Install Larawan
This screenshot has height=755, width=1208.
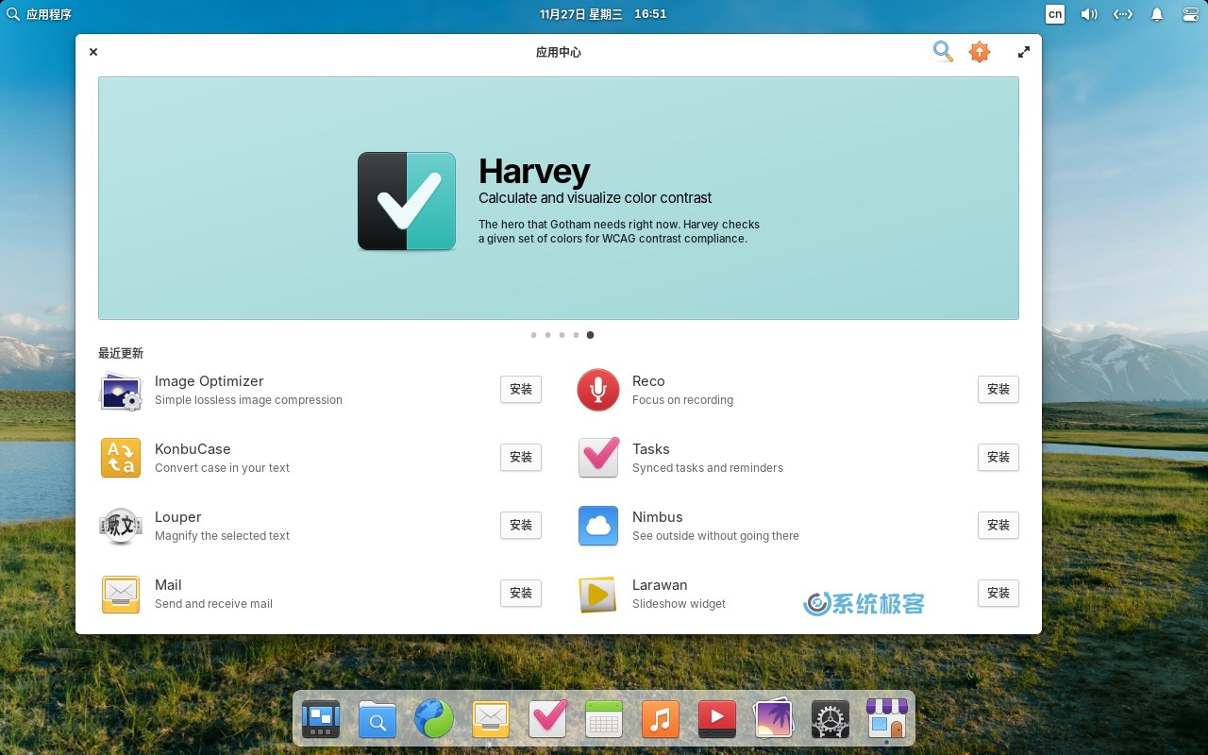tap(998, 593)
